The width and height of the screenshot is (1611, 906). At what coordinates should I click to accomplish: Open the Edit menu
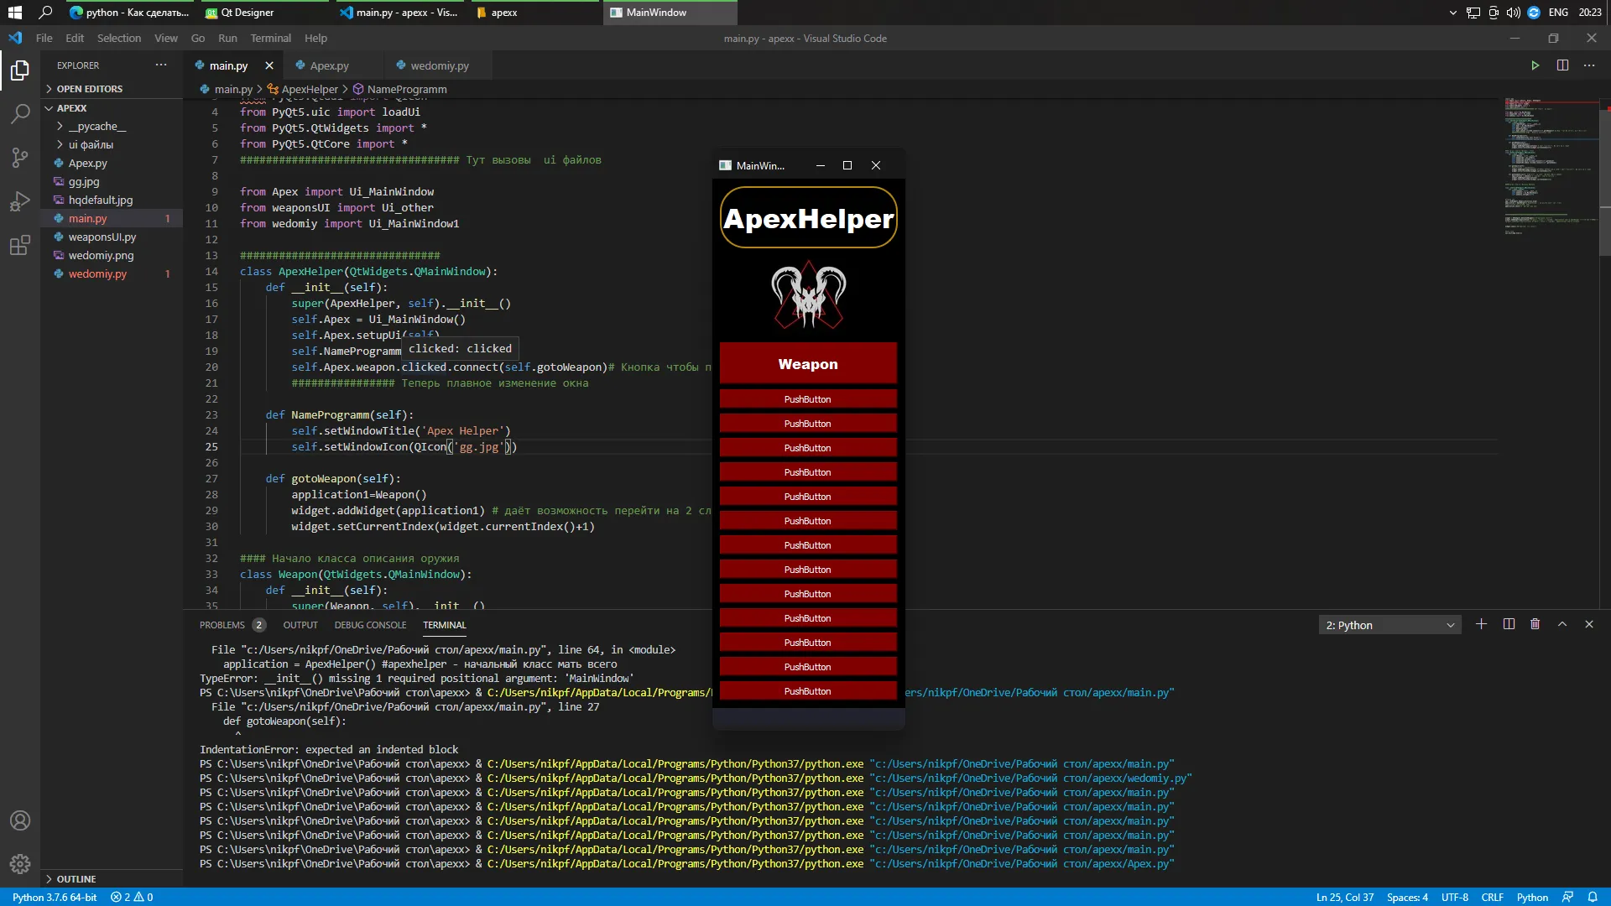[75, 38]
